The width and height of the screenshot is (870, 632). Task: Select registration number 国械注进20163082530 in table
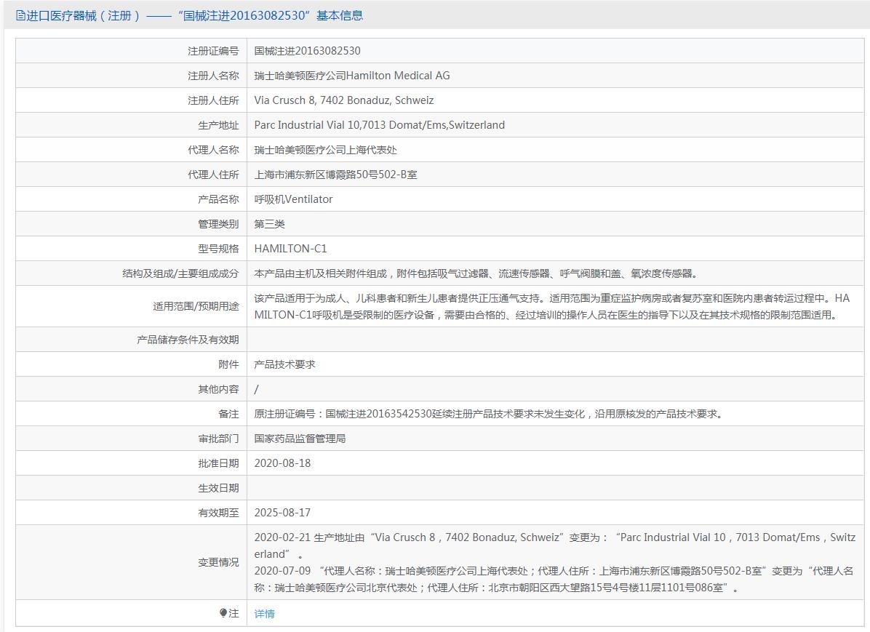308,51
